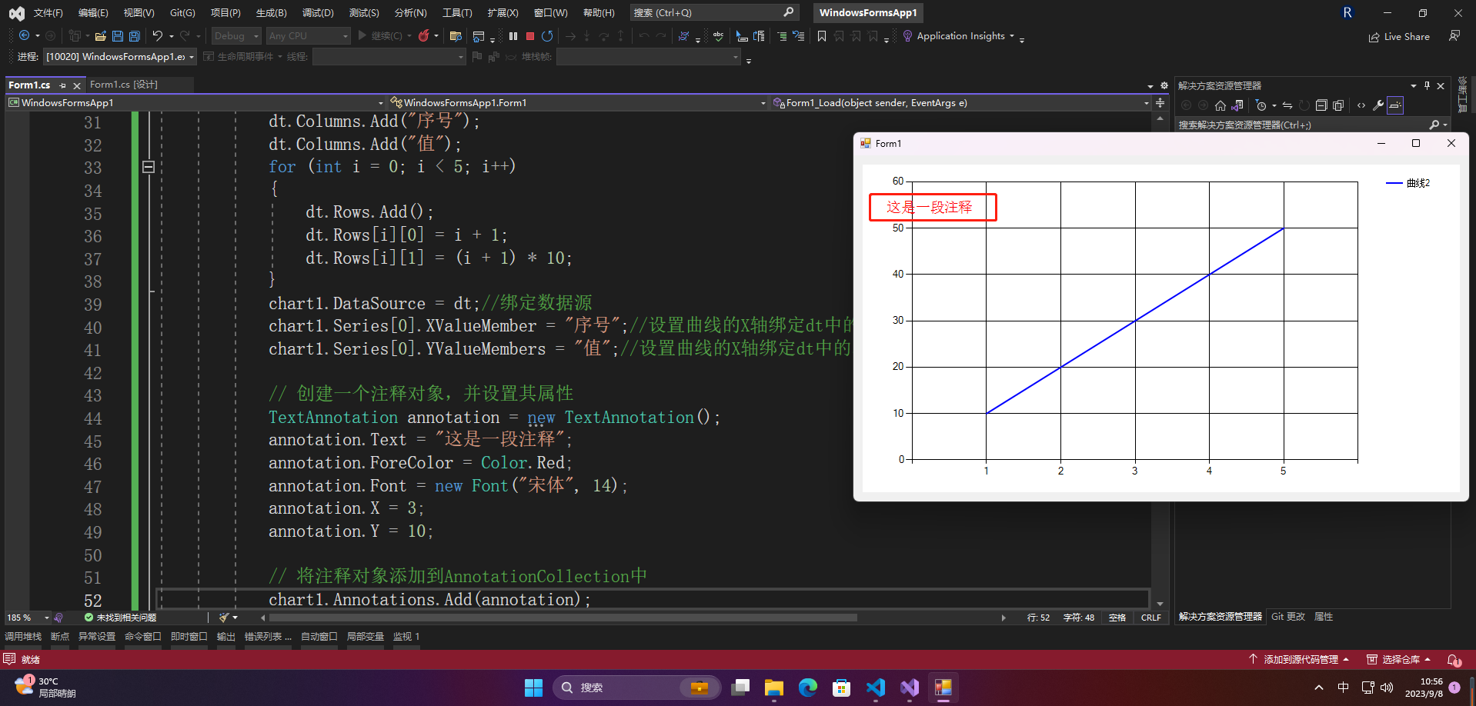Pause debugging with Break All button
The width and height of the screenshot is (1476, 706).
pos(513,36)
